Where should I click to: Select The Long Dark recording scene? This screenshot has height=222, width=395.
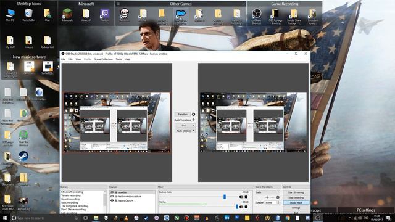[75, 206]
